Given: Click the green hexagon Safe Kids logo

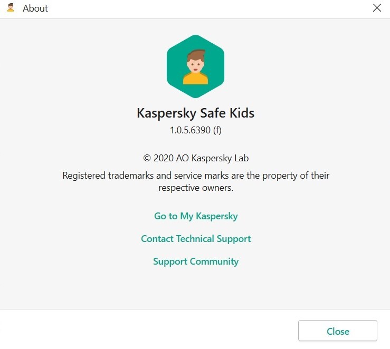Looking at the screenshot, I should (195, 66).
